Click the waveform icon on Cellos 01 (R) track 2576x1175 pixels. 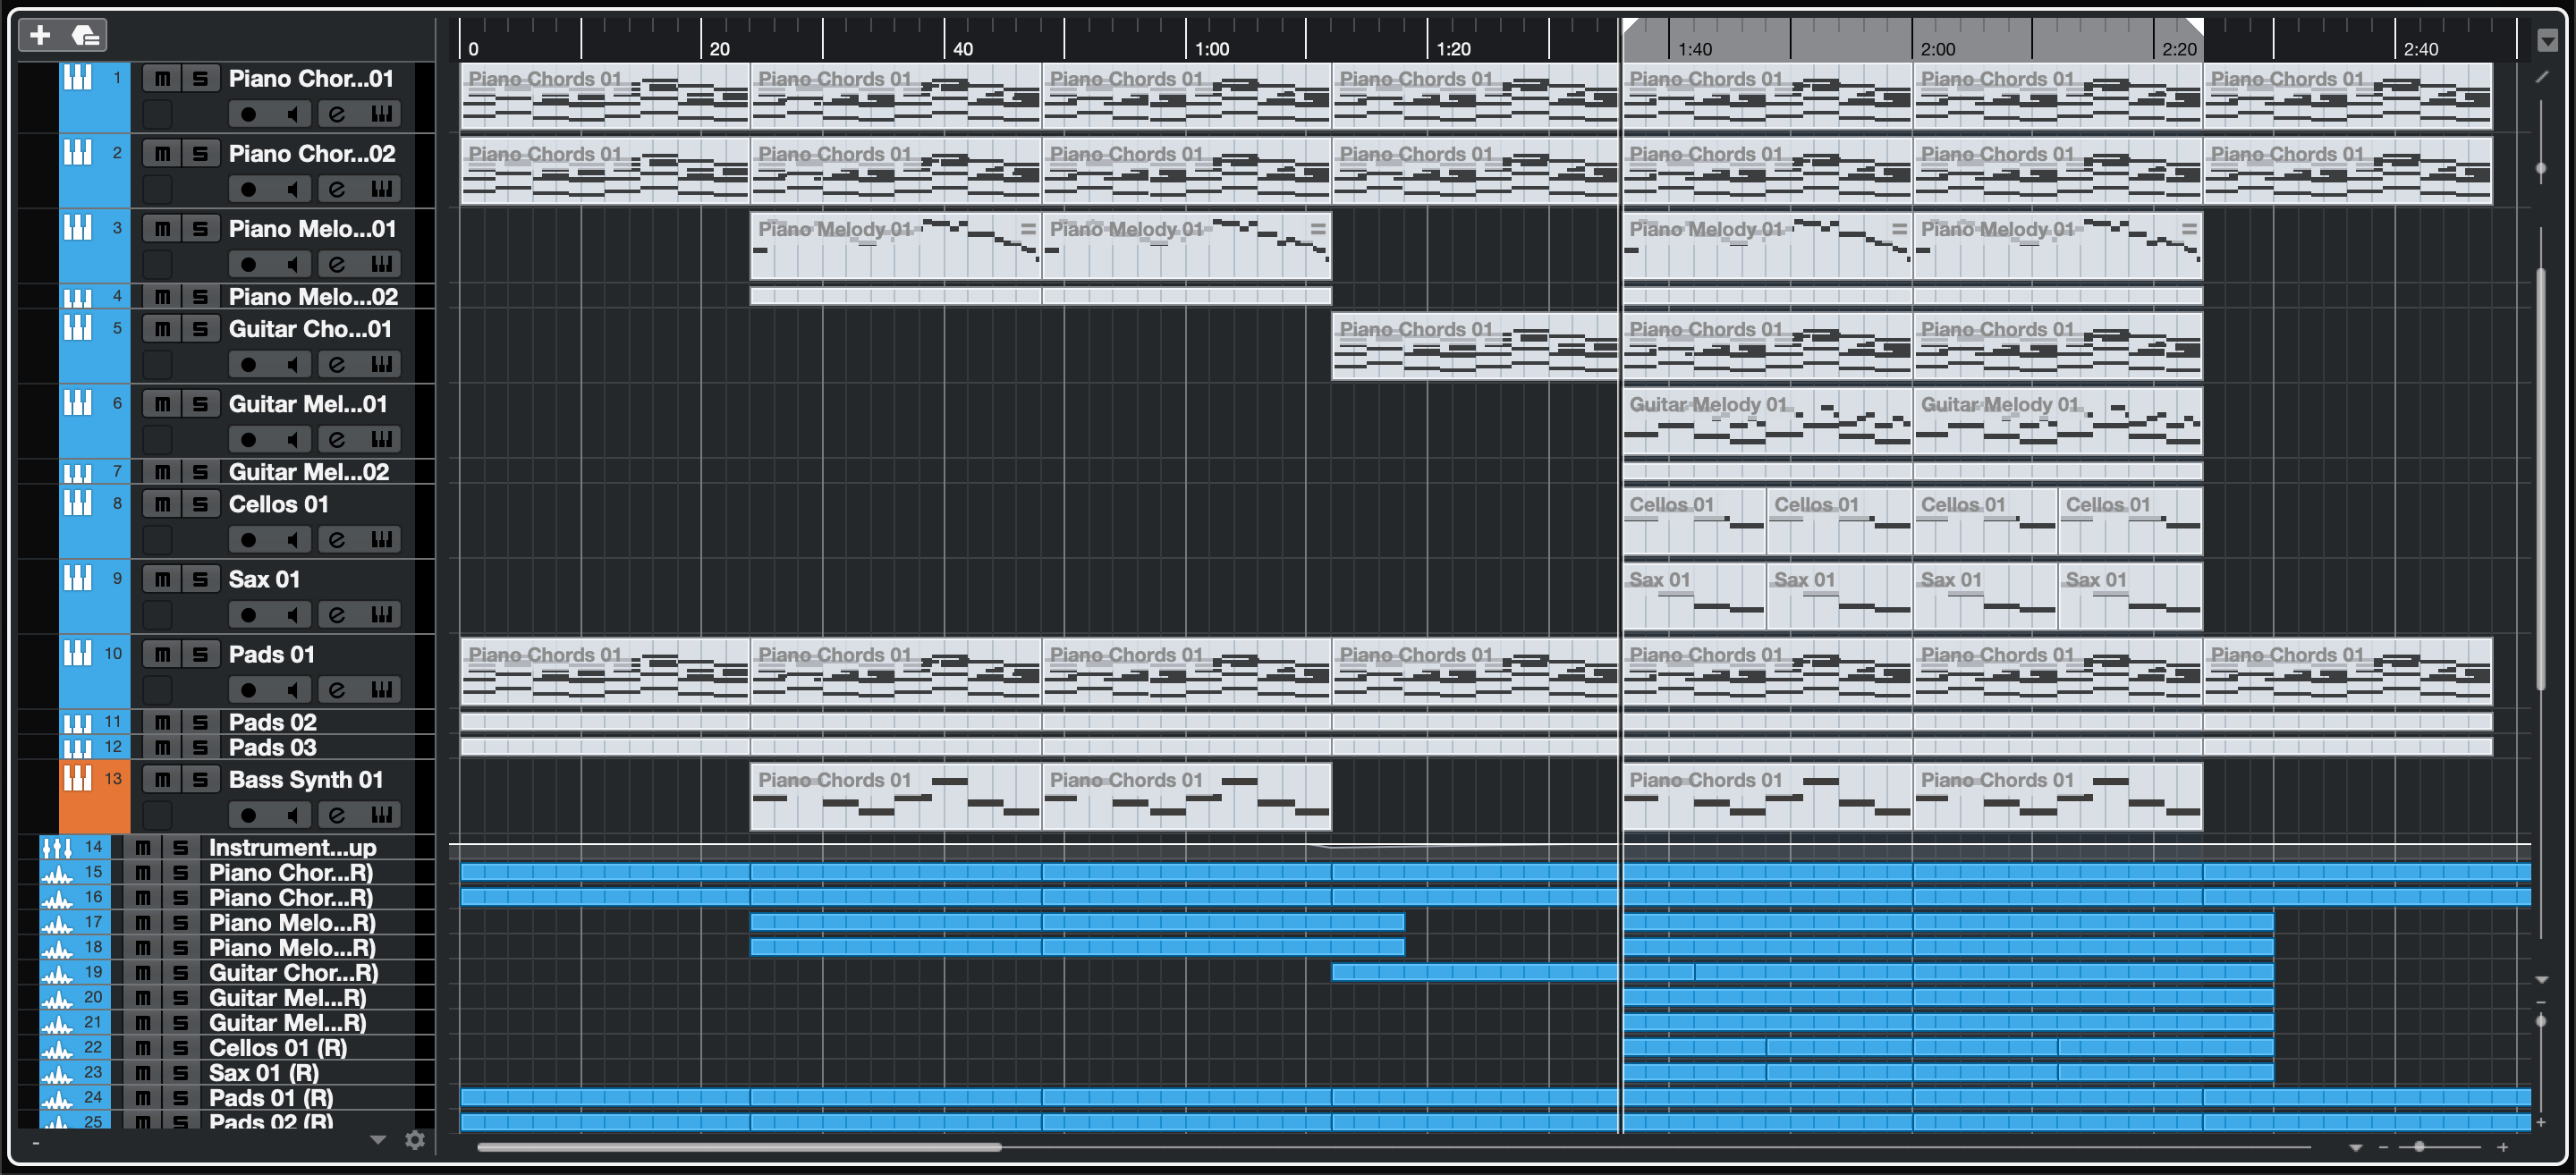click(x=57, y=1048)
